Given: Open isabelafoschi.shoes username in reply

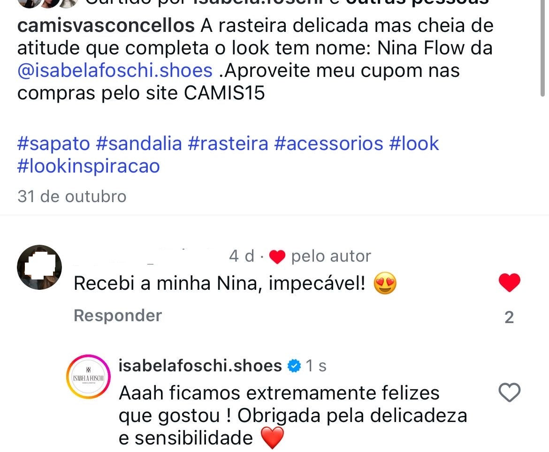Looking at the screenshot, I should coord(200,366).
